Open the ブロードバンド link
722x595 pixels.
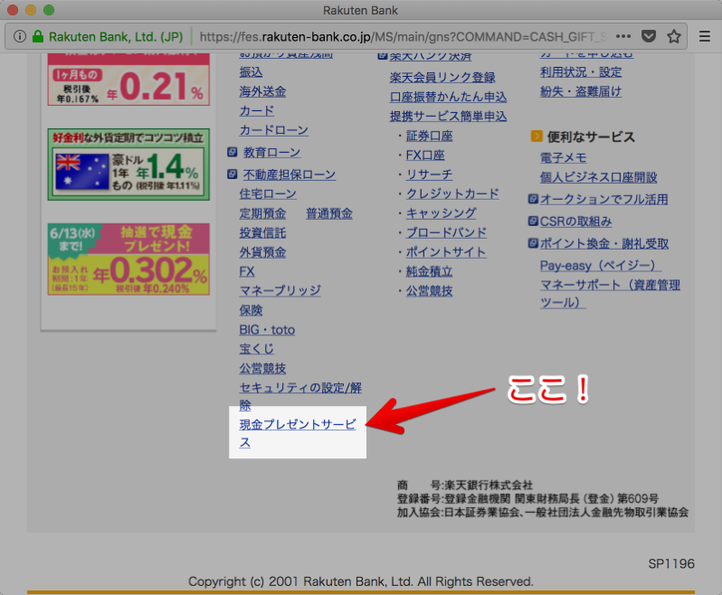(x=446, y=232)
